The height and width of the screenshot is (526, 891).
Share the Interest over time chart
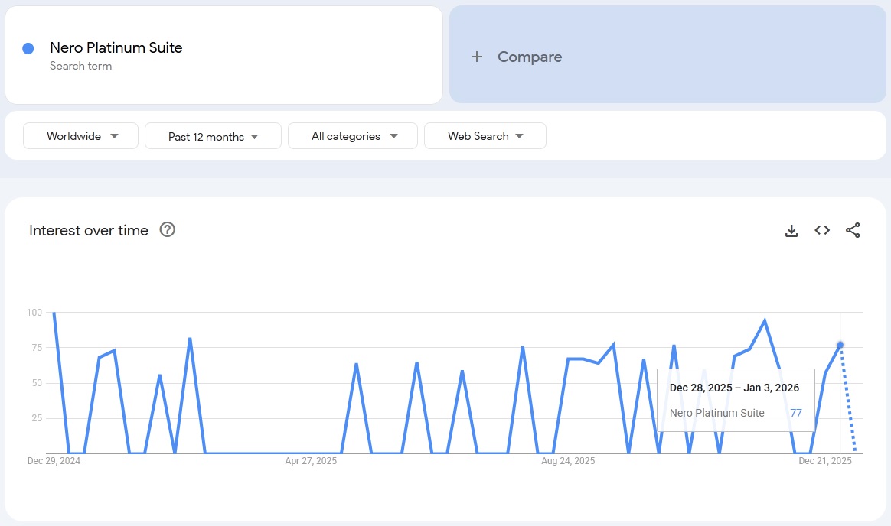pos(853,230)
